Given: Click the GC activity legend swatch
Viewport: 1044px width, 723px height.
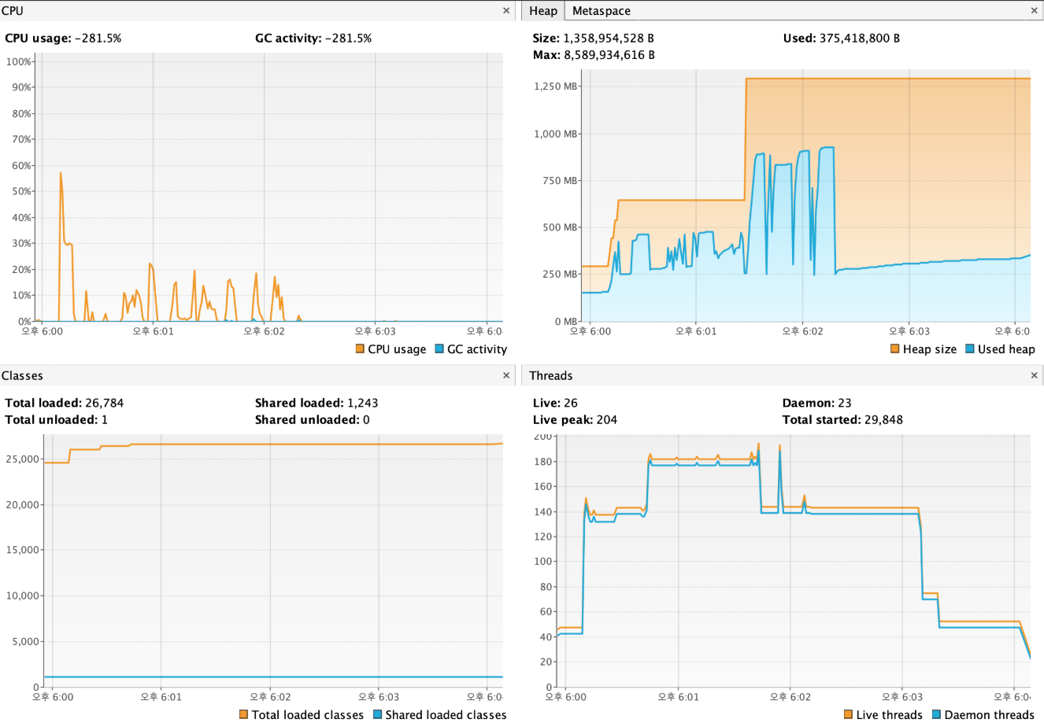Looking at the screenshot, I should pyautogui.click(x=439, y=349).
